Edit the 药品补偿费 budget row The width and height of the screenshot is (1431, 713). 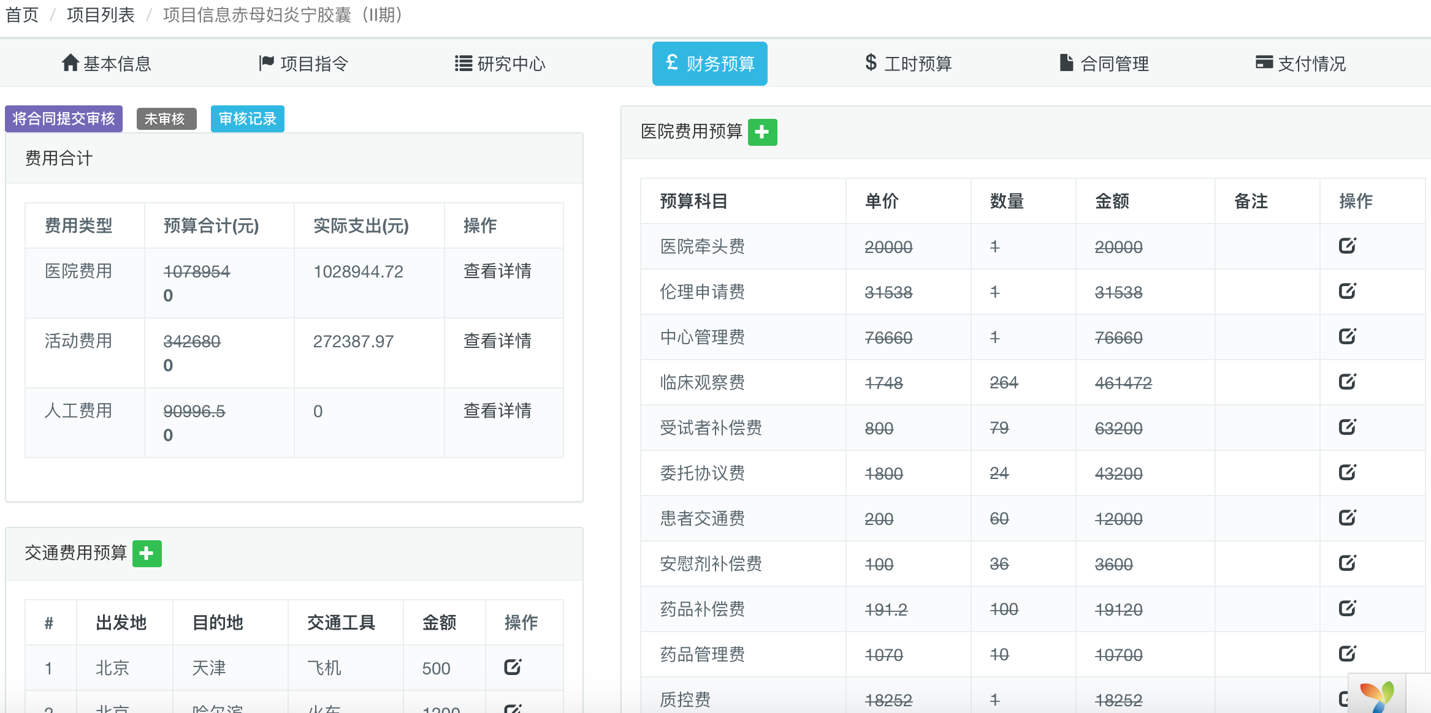click(1347, 608)
